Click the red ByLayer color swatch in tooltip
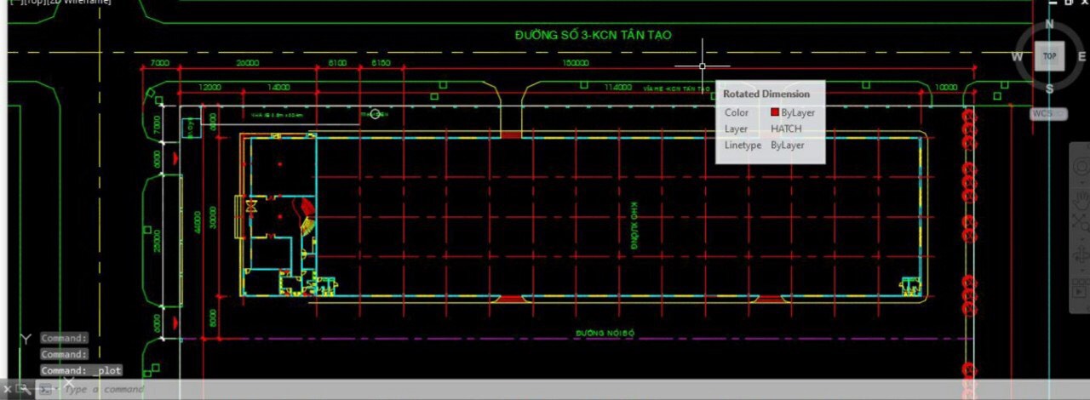 pyautogui.click(x=775, y=112)
